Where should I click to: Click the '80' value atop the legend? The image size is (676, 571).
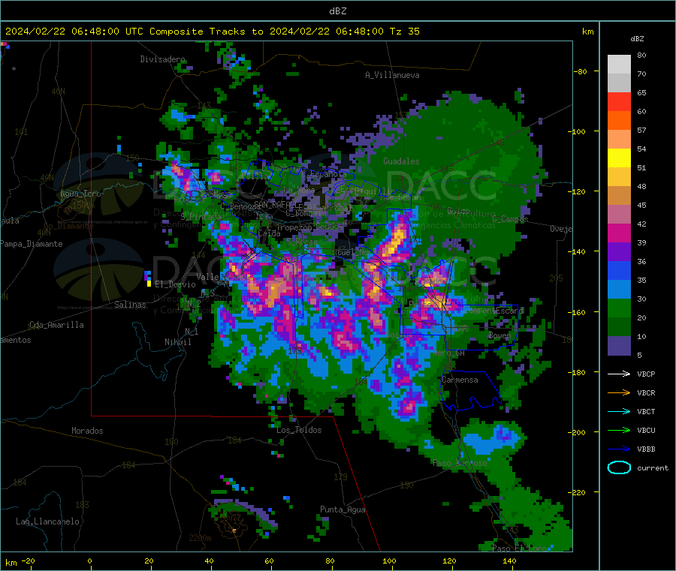(641, 55)
